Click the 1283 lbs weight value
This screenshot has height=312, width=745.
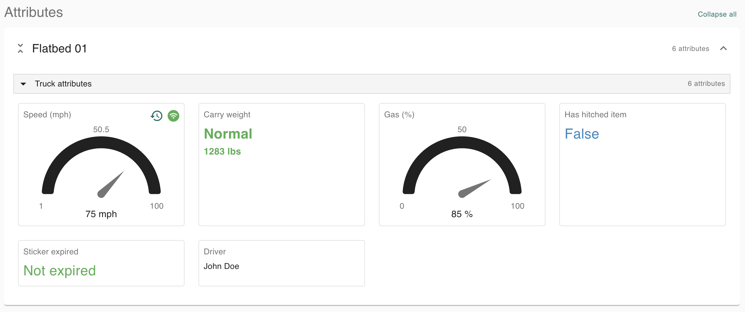click(222, 151)
